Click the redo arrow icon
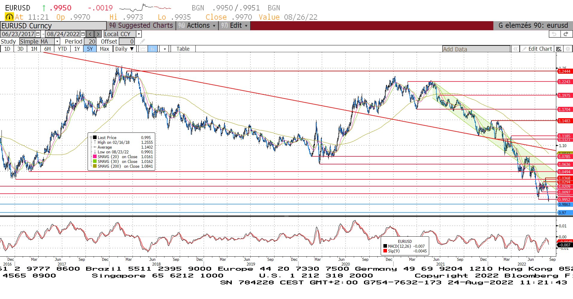The width and height of the screenshot is (573, 299). tap(566, 34)
